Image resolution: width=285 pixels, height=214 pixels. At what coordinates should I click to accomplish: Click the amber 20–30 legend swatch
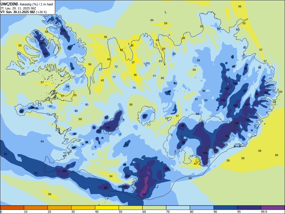(x=60, y=208)
